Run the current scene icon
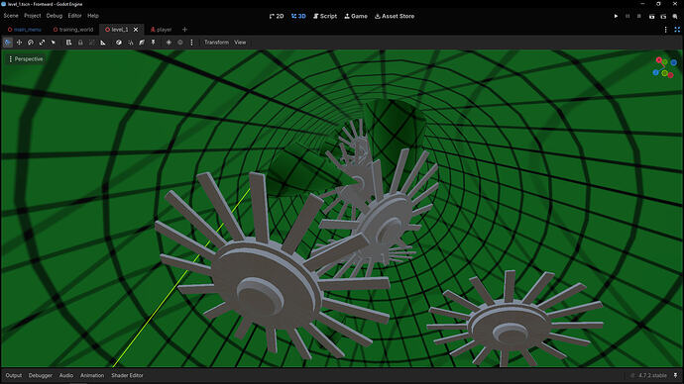 651,16
